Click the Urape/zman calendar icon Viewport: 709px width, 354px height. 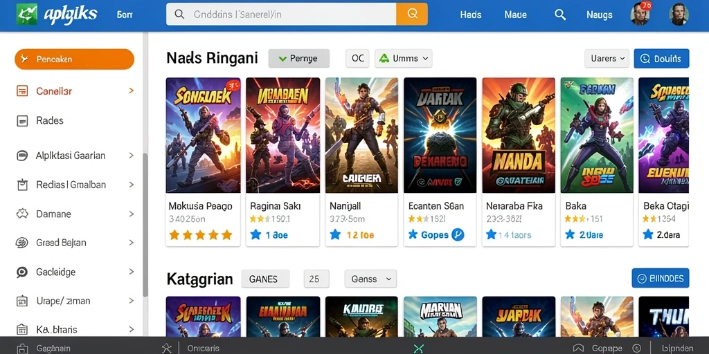[21, 301]
